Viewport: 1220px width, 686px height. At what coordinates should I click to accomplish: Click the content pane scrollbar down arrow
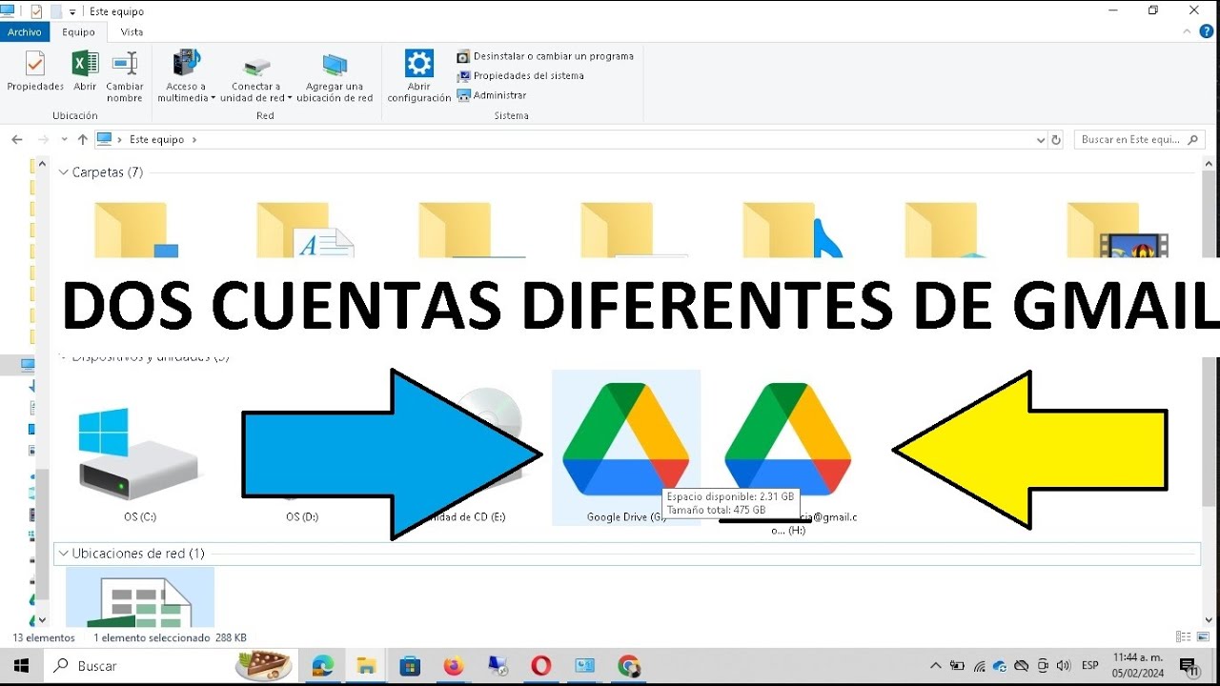[x=1210, y=619]
